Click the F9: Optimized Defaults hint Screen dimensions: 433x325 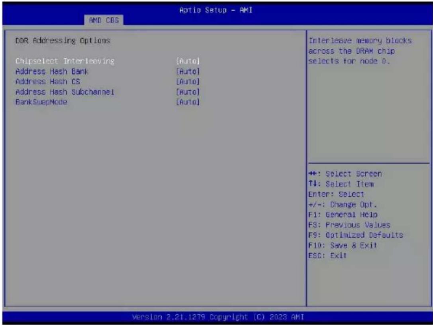coord(356,235)
